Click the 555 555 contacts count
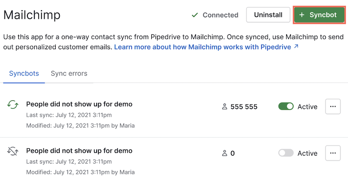 click(244, 107)
